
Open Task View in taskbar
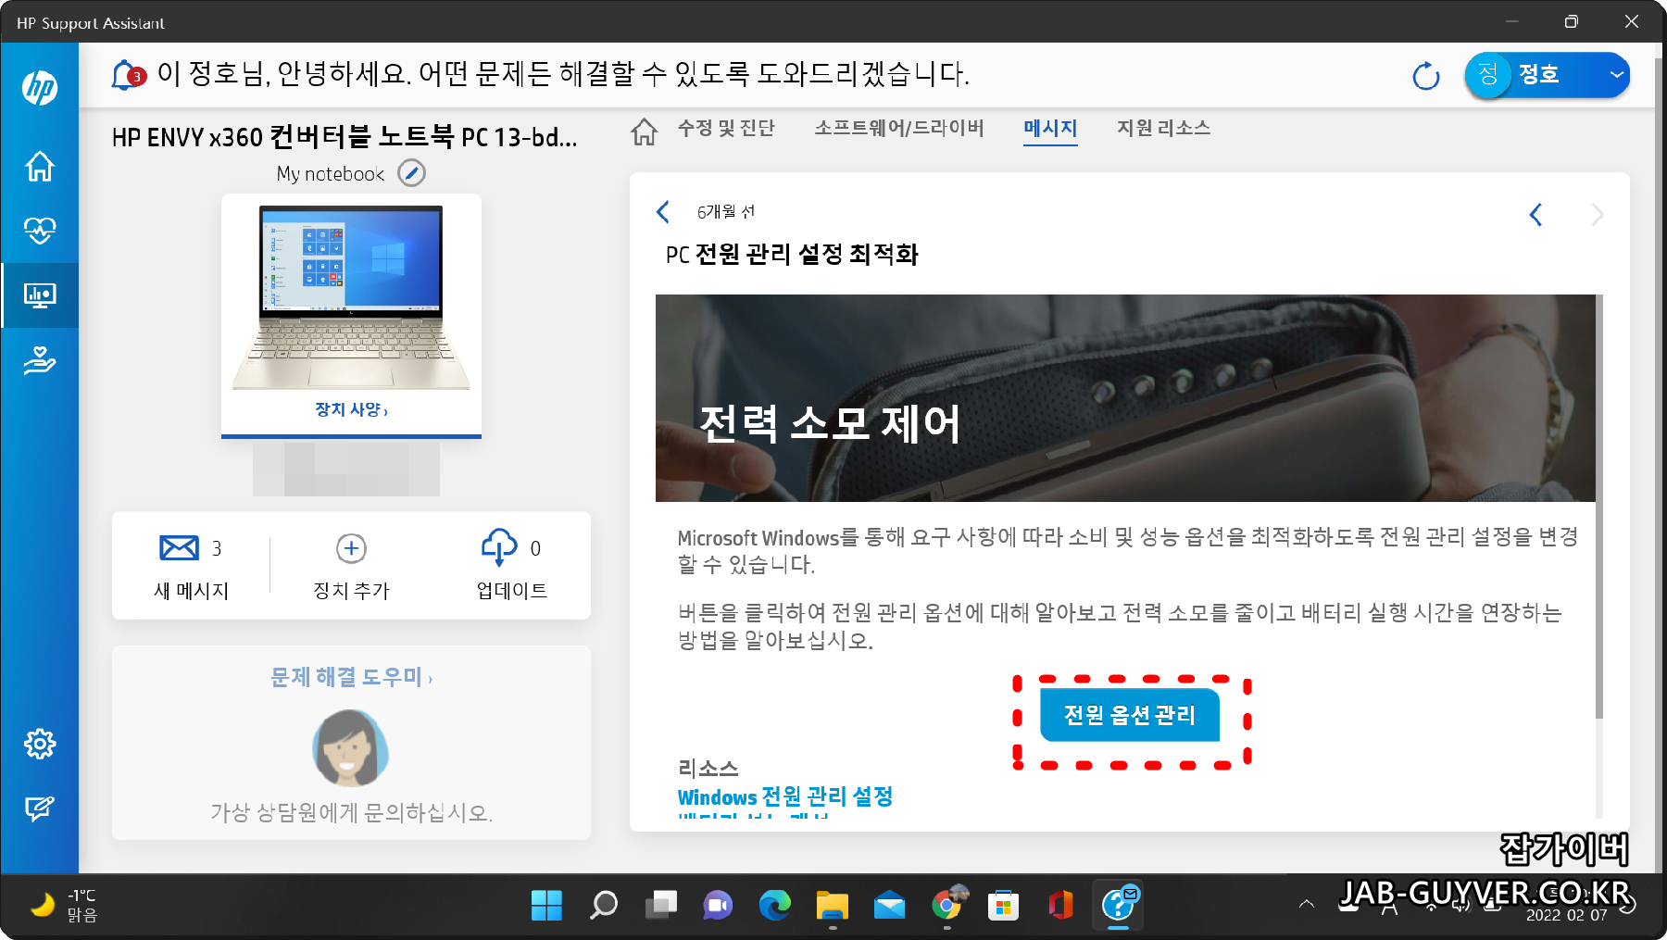(661, 905)
